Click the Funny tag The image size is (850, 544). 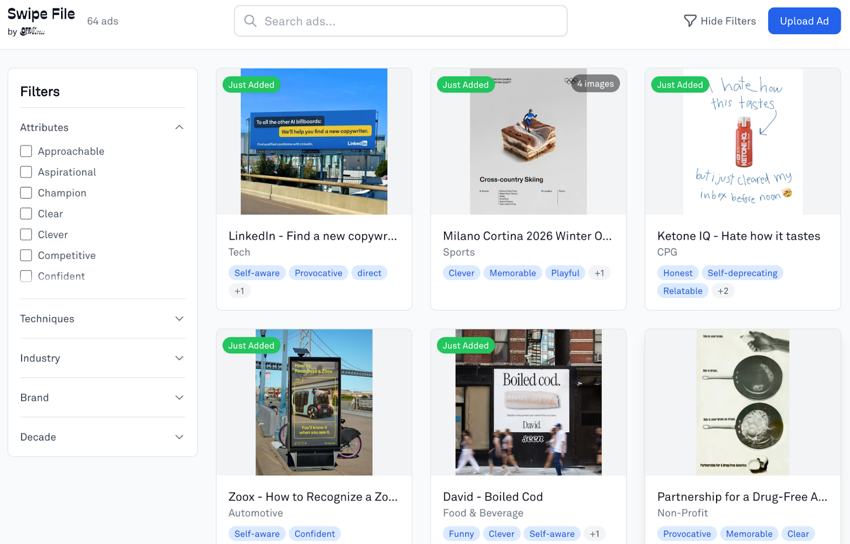[x=461, y=534]
